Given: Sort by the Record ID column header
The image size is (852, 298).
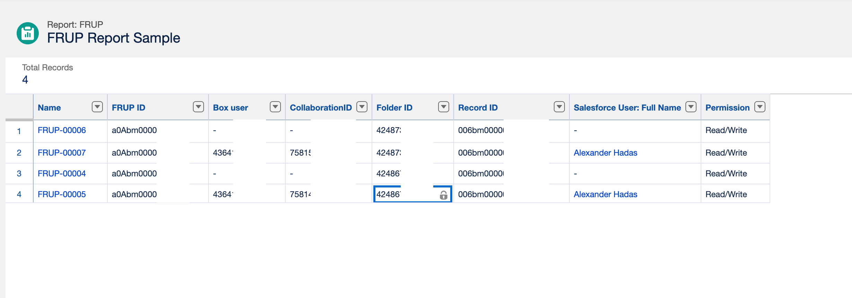Looking at the screenshot, I should pyautogui.click(x=478, y=108).
